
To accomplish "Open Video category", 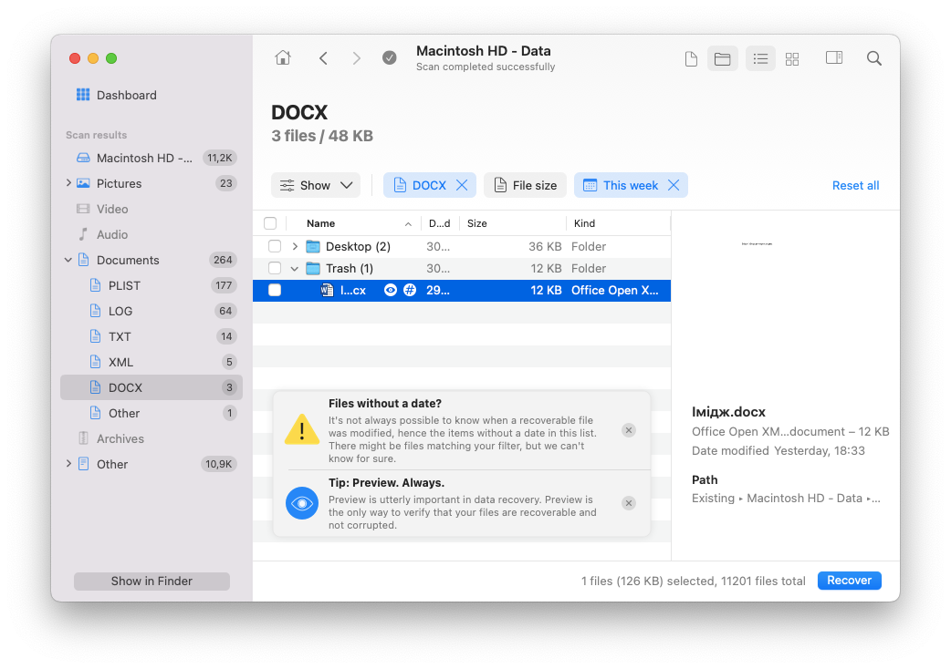I will pyautogui.click(x=152, y=209).
